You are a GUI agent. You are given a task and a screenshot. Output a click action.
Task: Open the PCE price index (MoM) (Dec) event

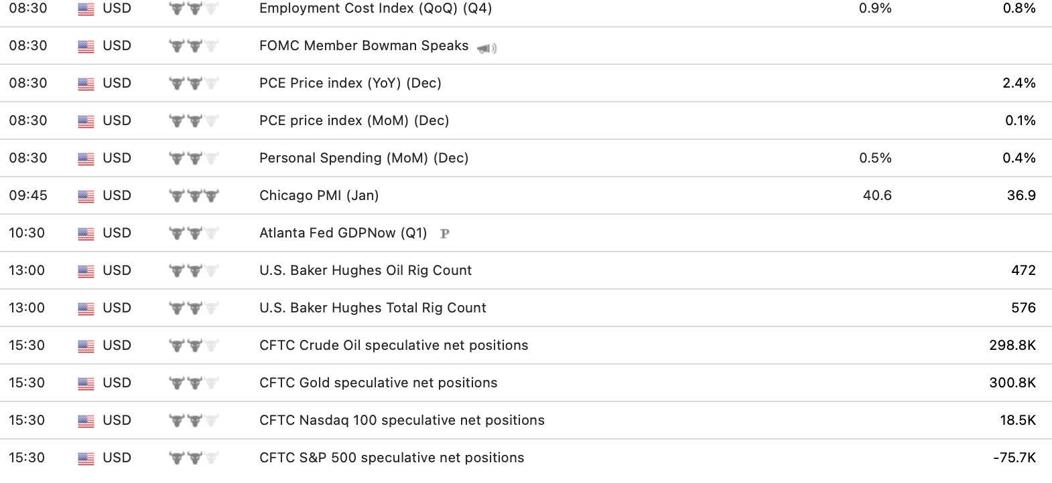pos(354,120)
